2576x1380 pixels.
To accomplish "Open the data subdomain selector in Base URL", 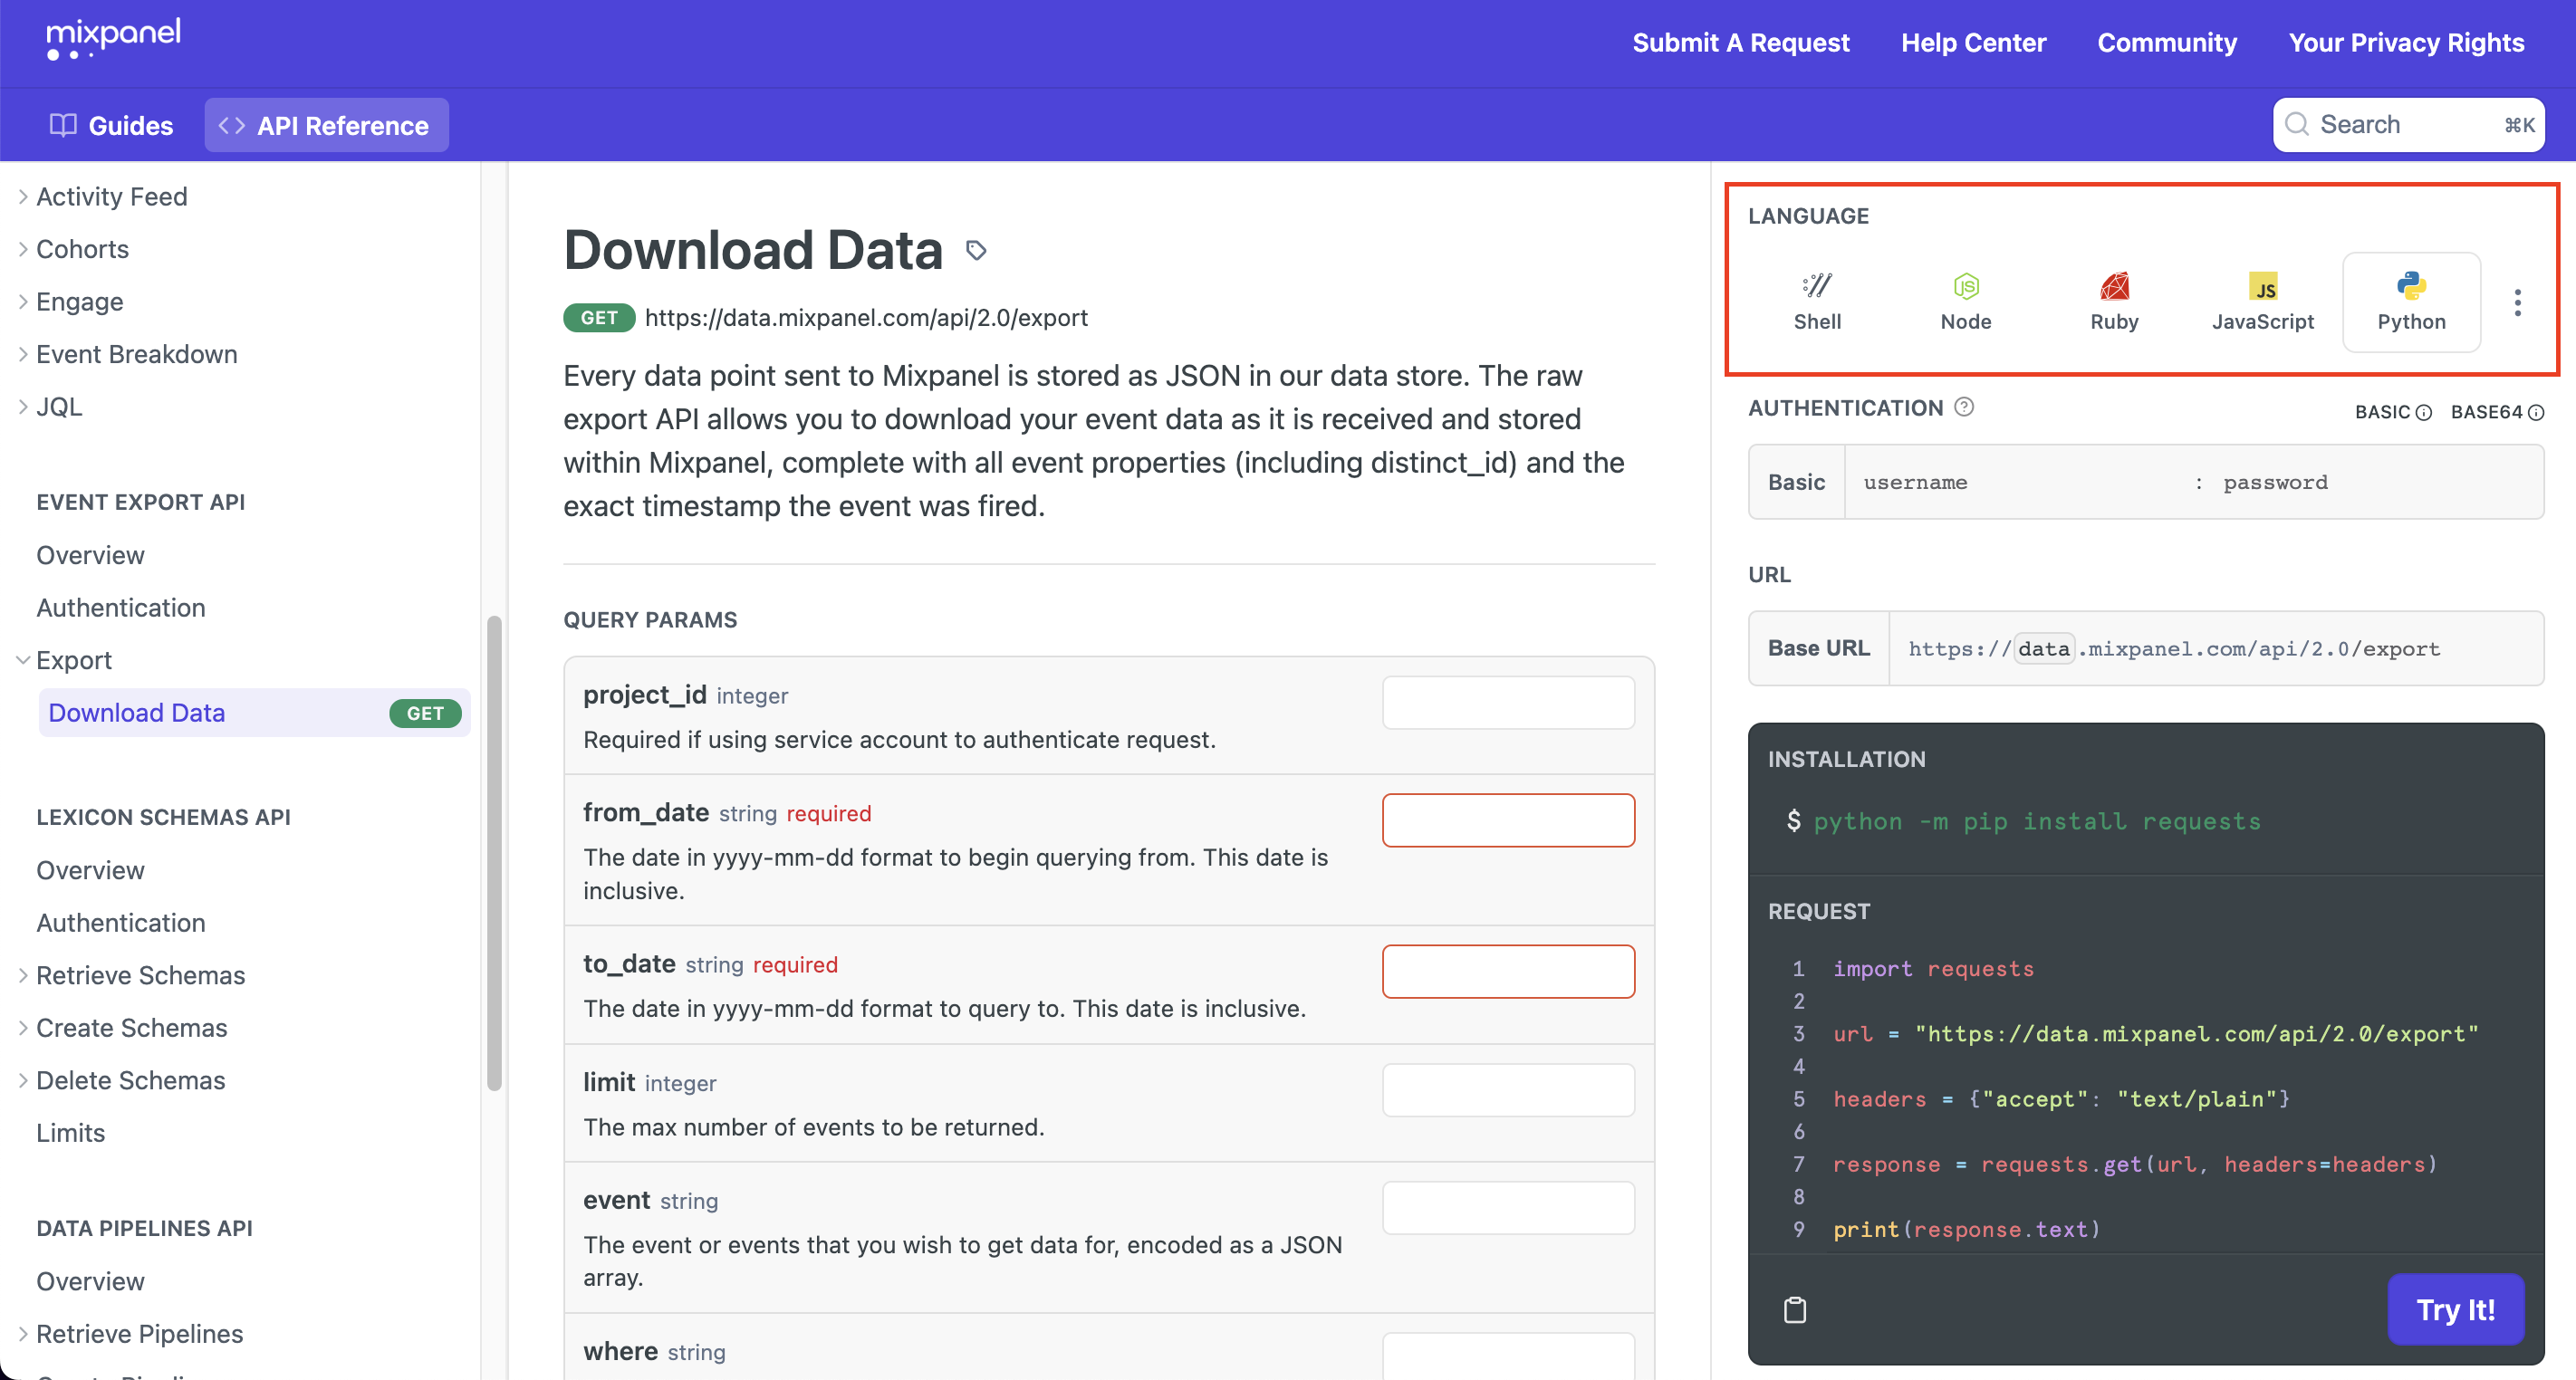I will coord(2043,649).
